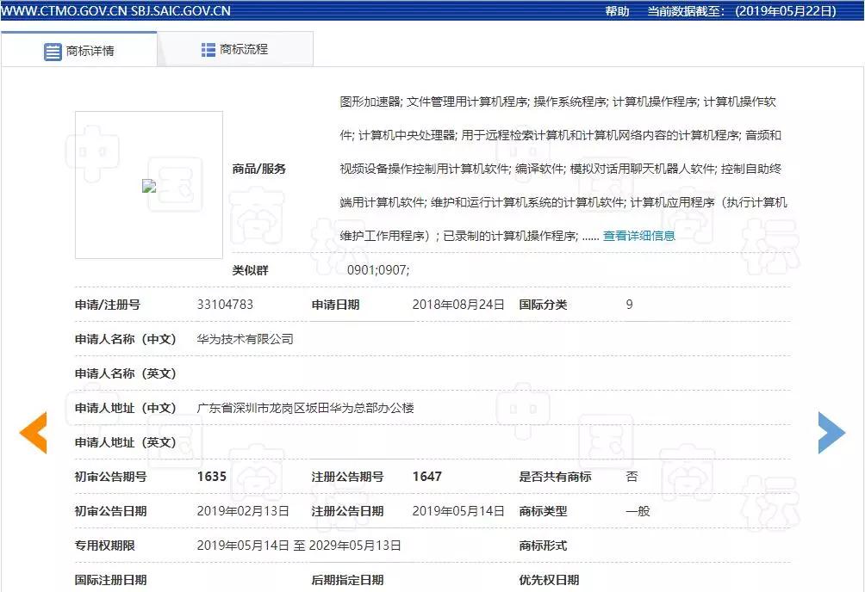865x592 pixels.
Task: Click the 优先权日期 label
Action: coord(549,580)
